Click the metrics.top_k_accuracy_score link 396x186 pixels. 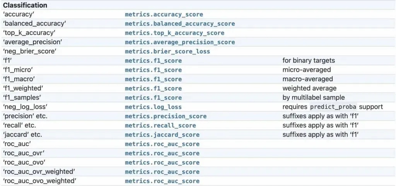pos(174,33)
